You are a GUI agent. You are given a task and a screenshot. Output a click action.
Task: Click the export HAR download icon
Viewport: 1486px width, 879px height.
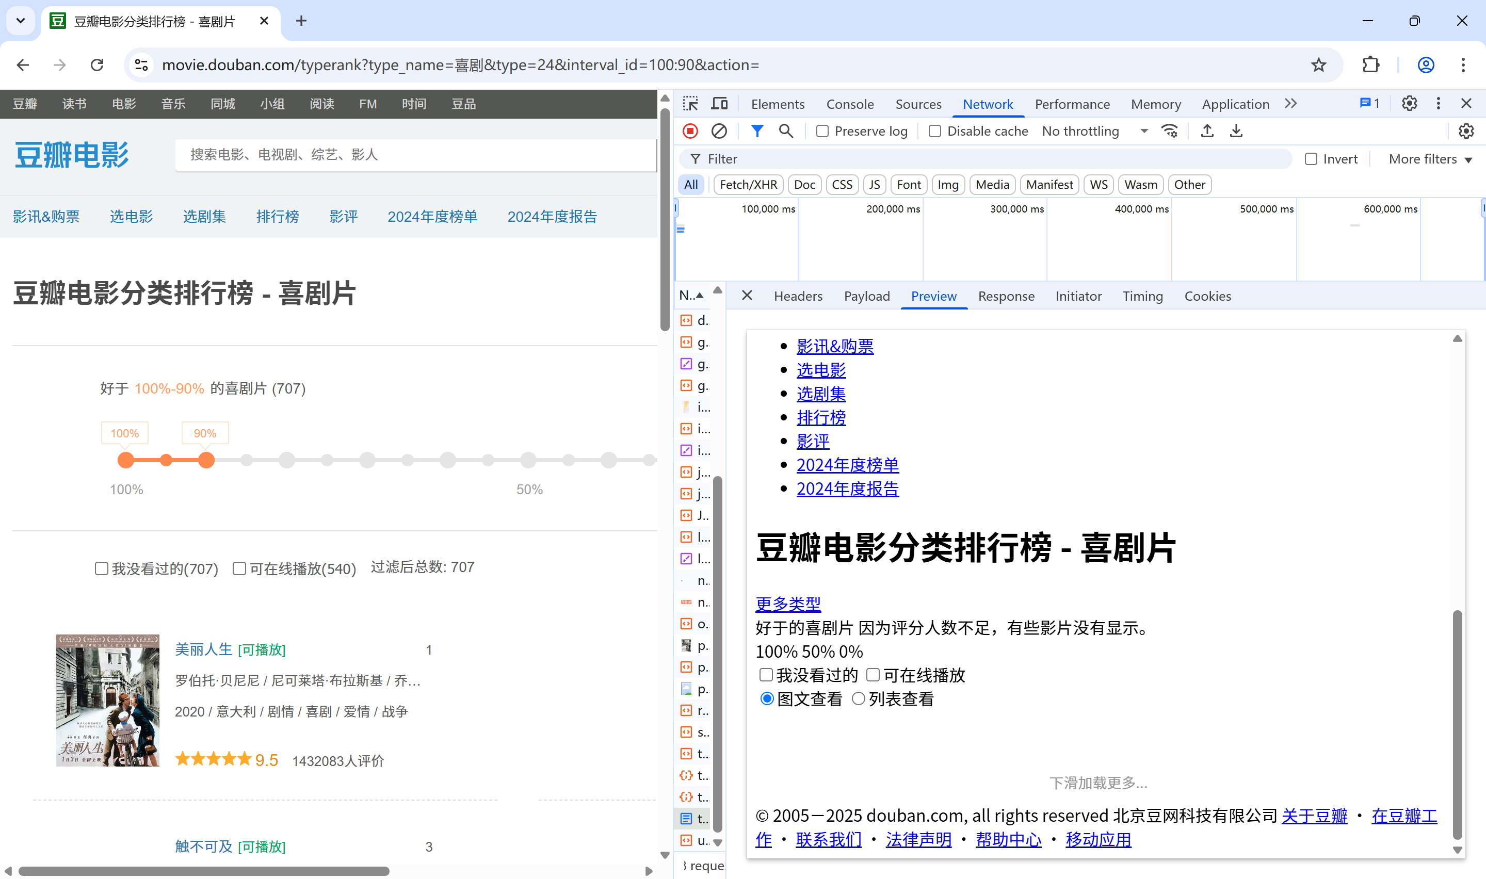pyautogui.click(x=1236, y=131)
